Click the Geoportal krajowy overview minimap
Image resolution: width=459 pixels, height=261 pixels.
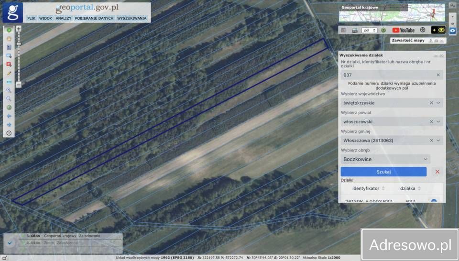click(392, 13)
